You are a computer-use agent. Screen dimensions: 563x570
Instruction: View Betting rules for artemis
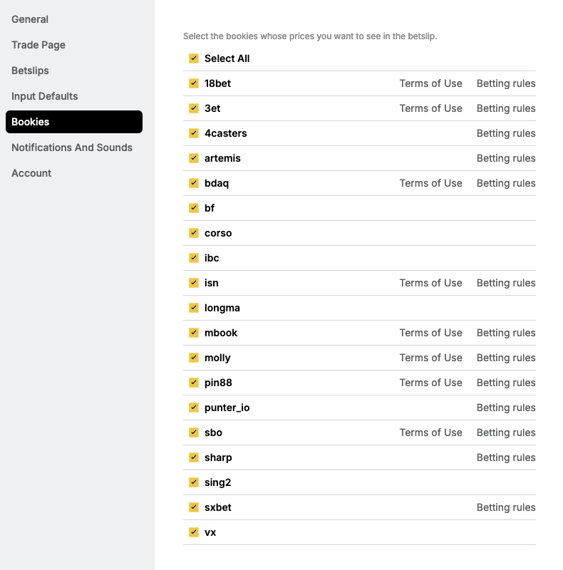point(506,158)
